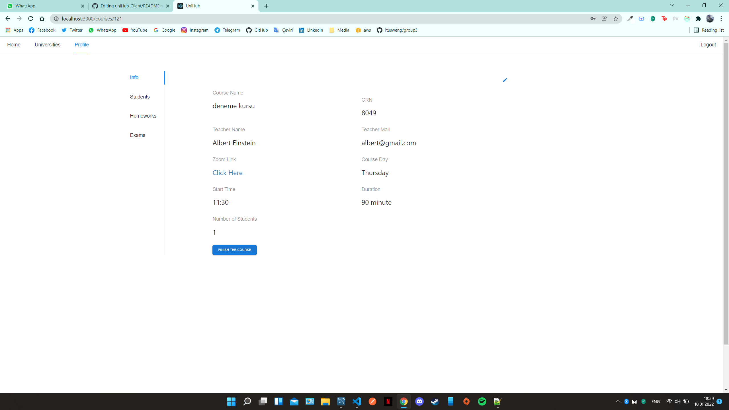The height and width of the screenshot is (410, 729).
Task: Open Discord from the taskbar
Action: [419, 401]
